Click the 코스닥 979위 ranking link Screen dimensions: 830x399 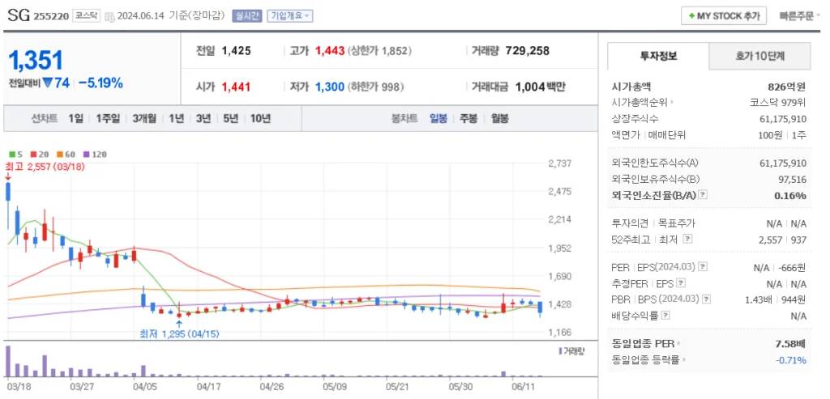777,103
